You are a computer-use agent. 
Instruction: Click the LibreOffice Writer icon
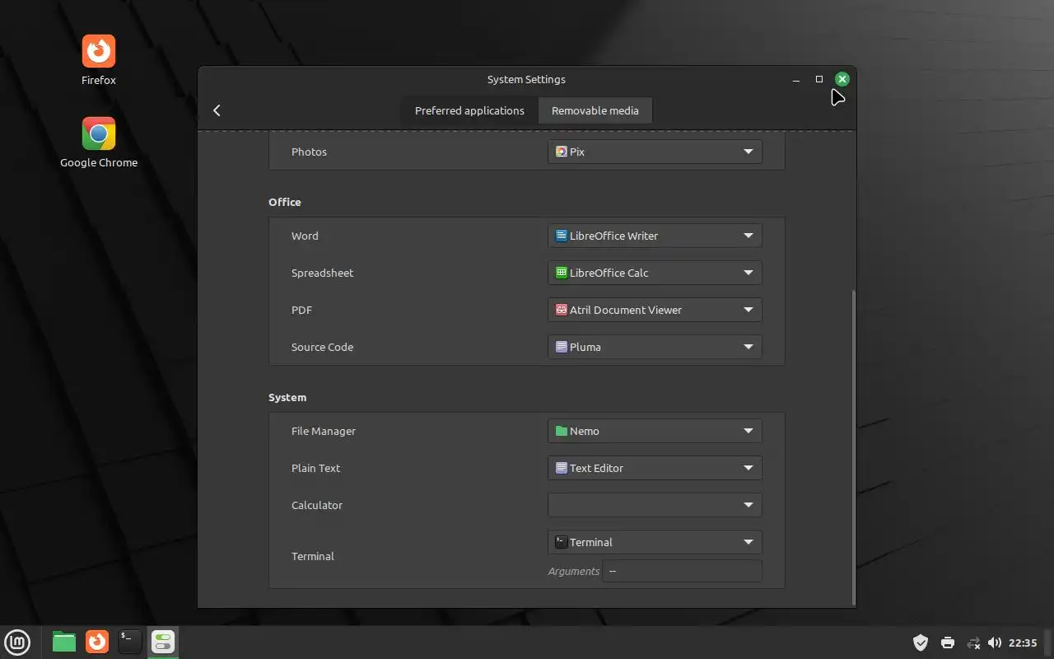click(562, 236)
